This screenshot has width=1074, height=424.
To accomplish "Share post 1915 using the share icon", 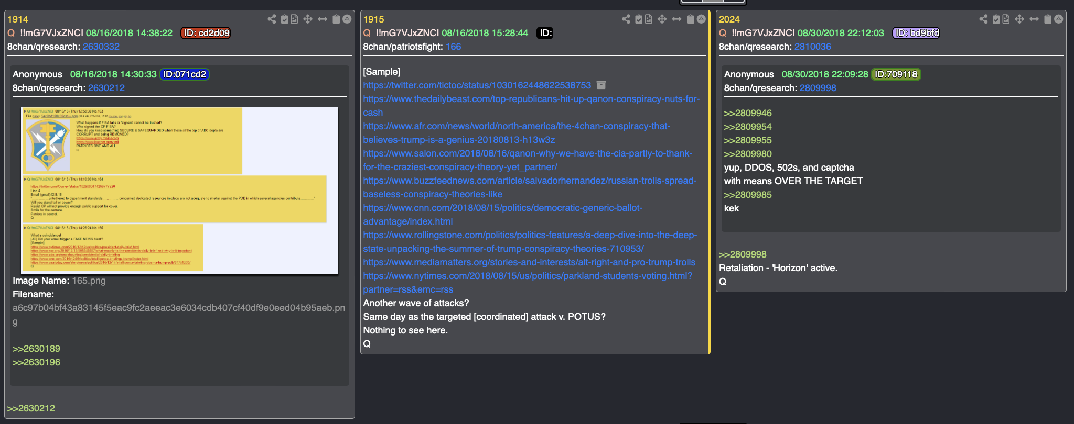I will (x=626, y=19).
